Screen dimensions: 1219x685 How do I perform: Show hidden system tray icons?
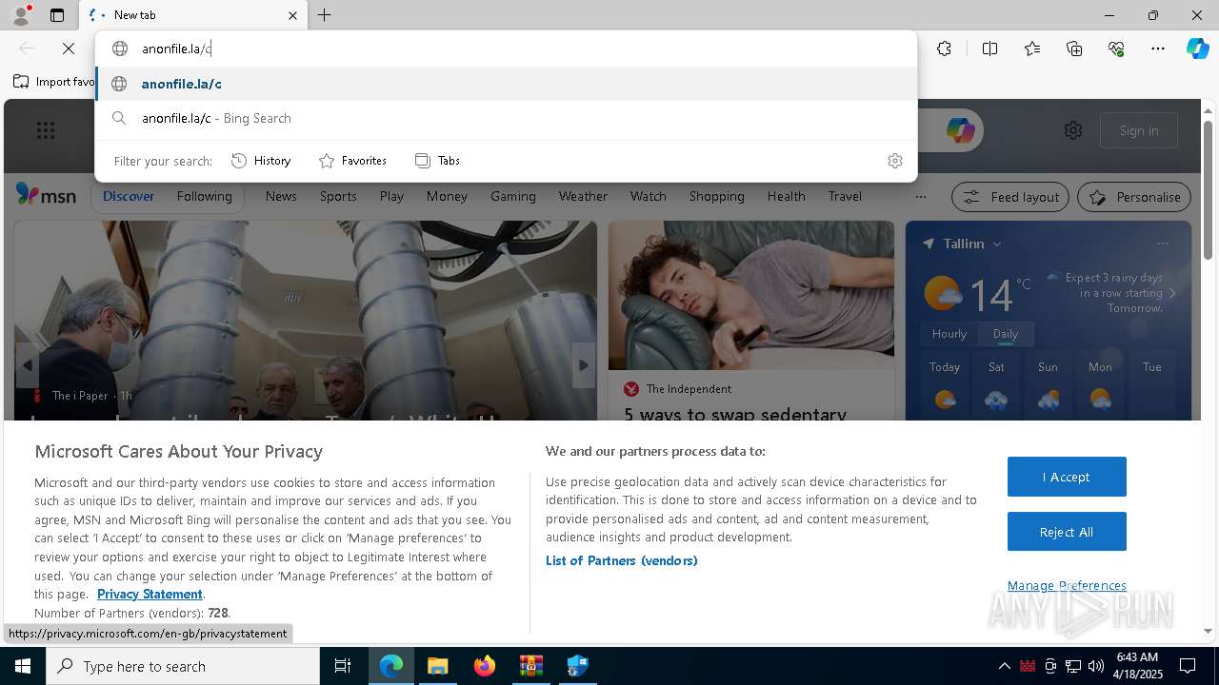[1004, 666]
